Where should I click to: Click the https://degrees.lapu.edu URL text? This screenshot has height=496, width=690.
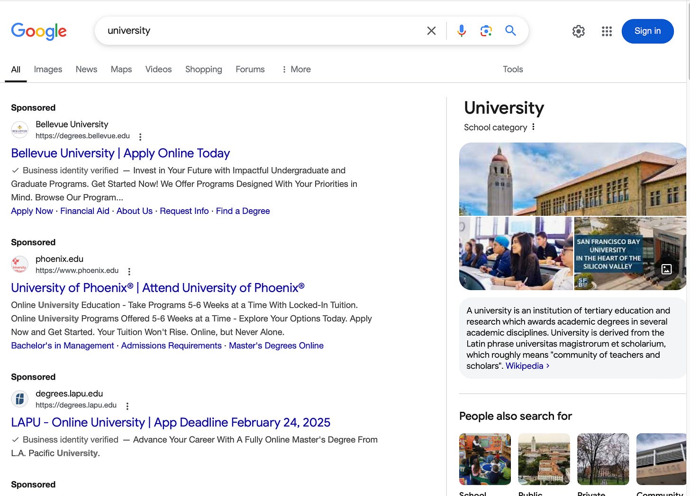coord(76,405)
